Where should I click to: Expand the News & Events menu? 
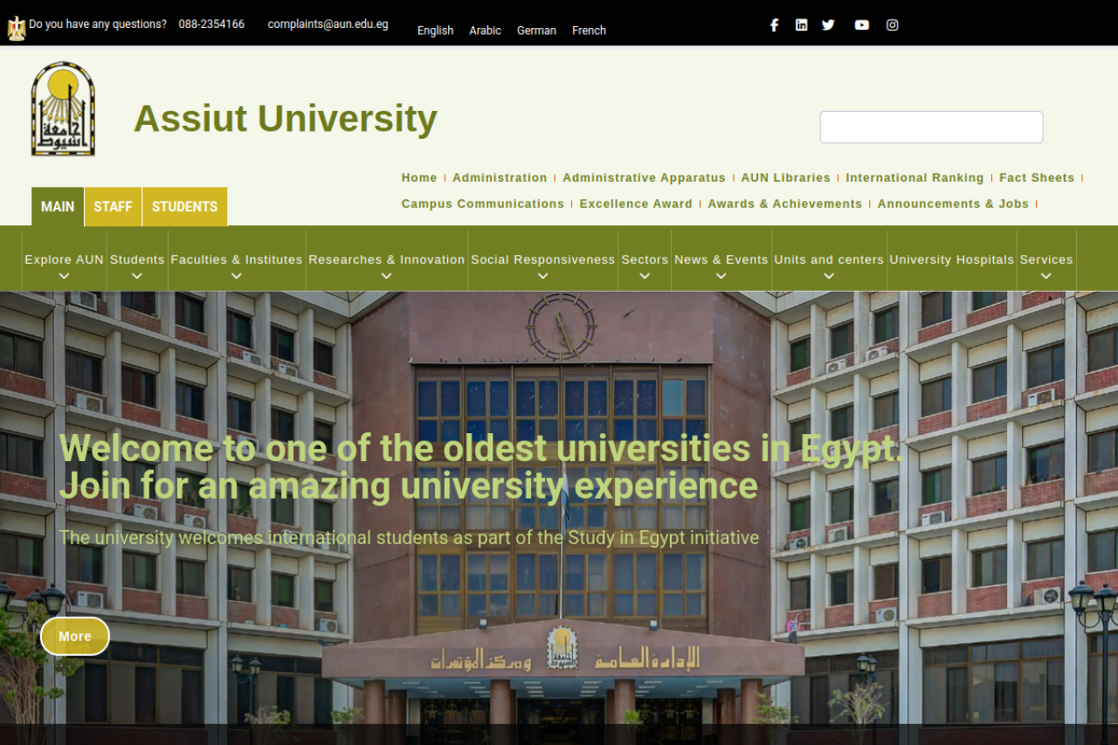pos(721,260)
